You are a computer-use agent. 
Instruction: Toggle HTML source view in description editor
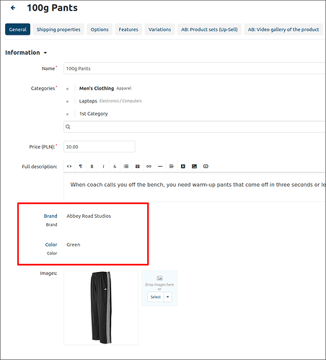tap(69, 167)
